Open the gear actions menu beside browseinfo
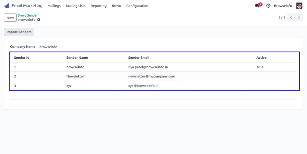The image size is (307, 154). [39, 20]
